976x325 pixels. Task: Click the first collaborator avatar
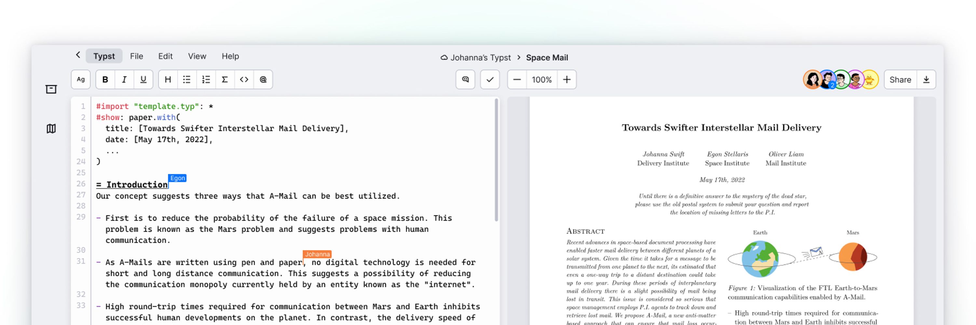pos(812,79)
